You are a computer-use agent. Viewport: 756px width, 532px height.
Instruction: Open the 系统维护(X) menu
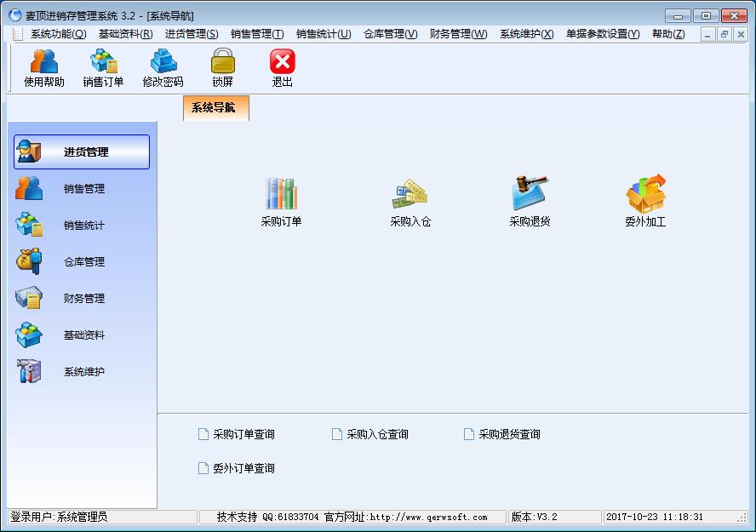526,34
